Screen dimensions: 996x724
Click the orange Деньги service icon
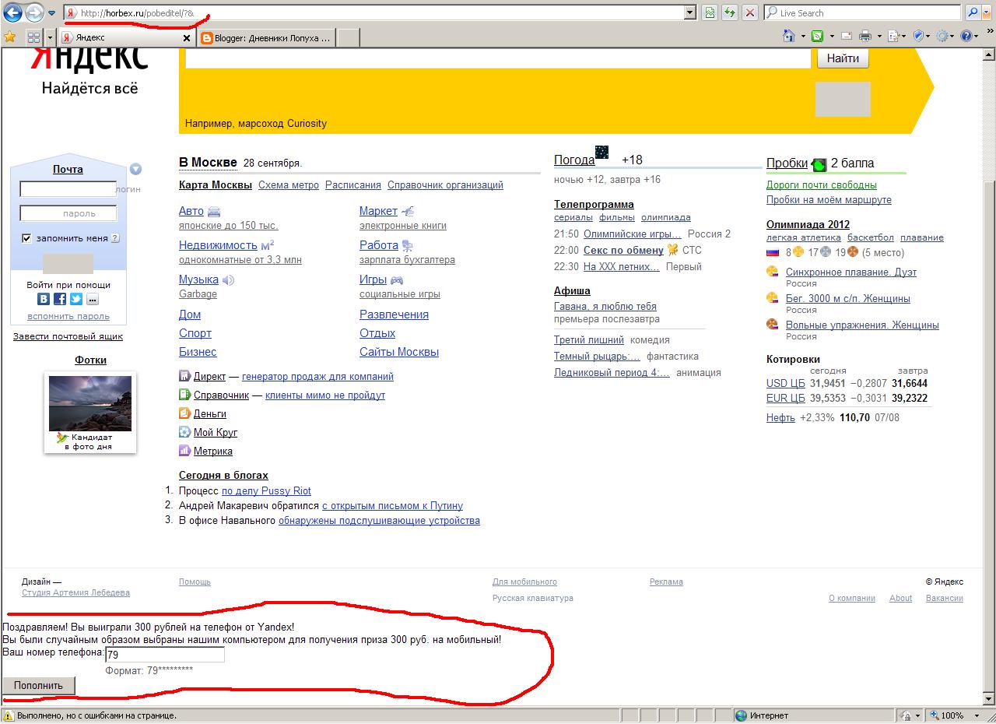184,413
